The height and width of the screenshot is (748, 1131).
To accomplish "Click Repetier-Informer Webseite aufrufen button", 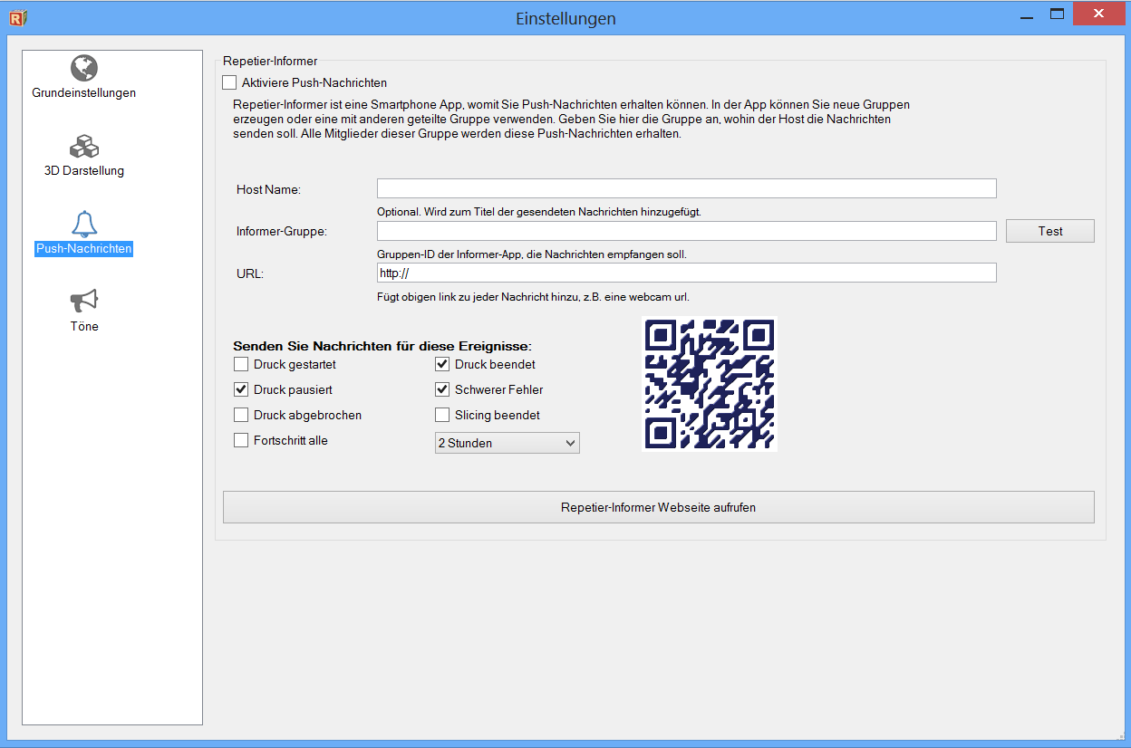I will [x=658, y=507].
